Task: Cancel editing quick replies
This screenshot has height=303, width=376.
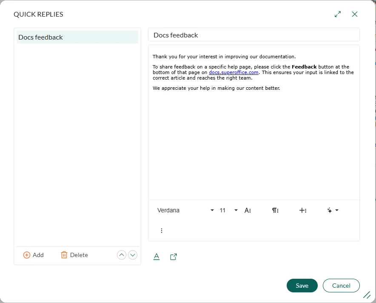Action: [341, 286]
